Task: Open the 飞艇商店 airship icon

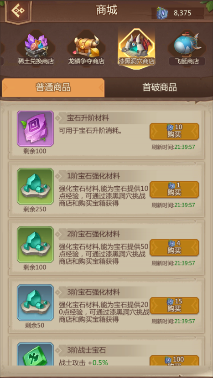Action: pyautogui.click(x=187, y=49)
